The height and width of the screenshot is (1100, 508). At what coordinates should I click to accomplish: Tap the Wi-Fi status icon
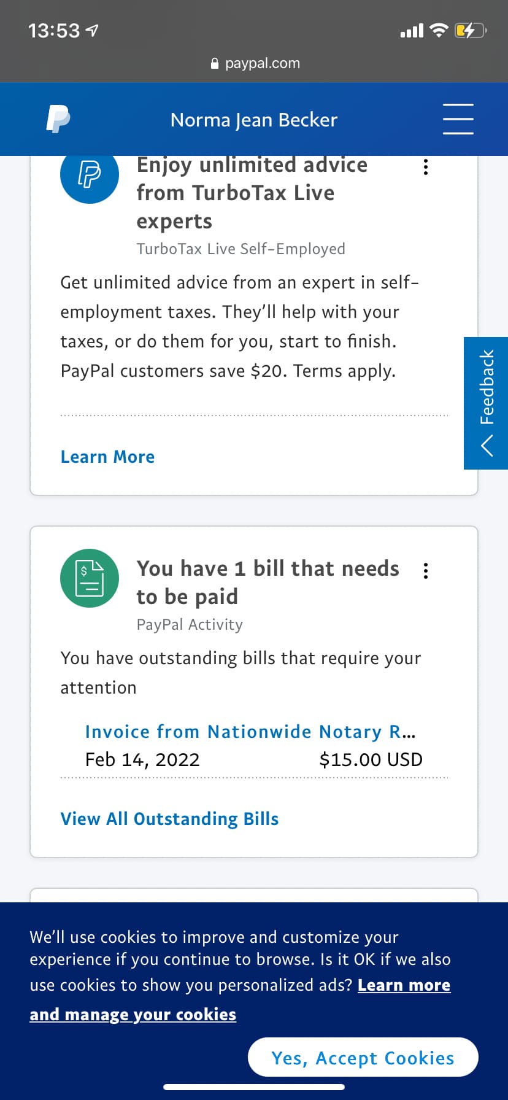click(439, 30)
